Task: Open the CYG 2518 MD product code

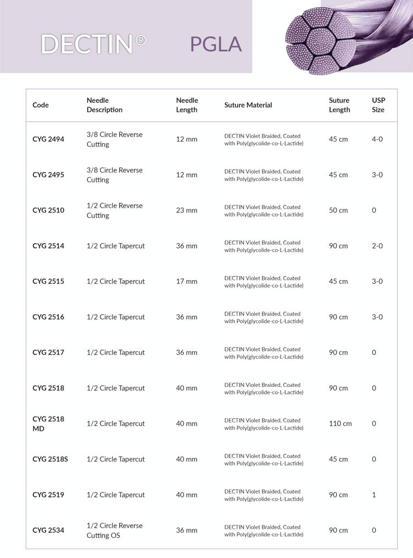Action: point(48,424)
